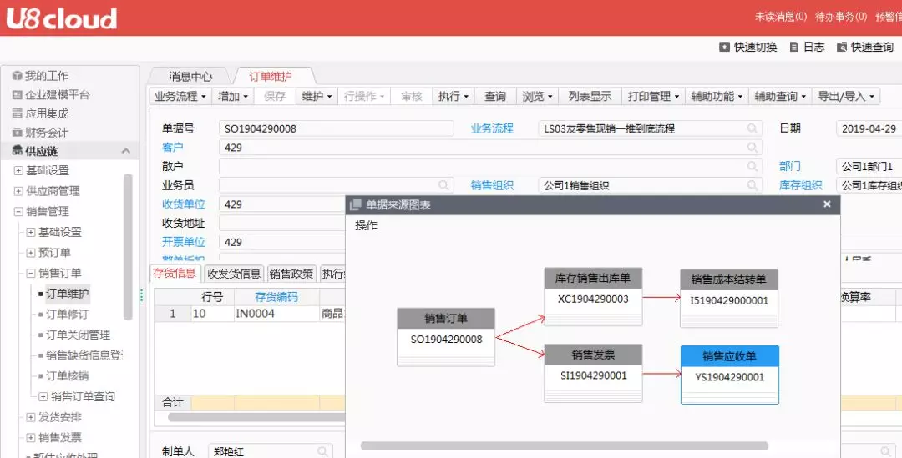The image size is (902, 458).
Task: Open the 执行 dropdown menu
Action: (454, 96)
